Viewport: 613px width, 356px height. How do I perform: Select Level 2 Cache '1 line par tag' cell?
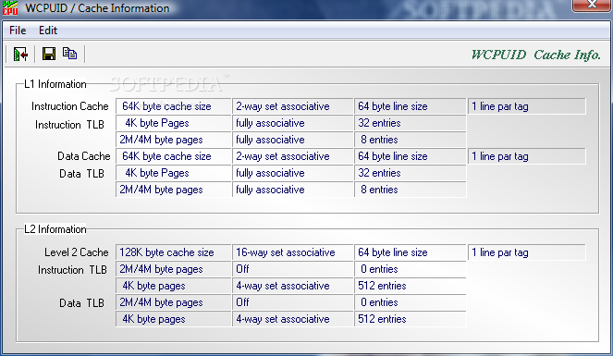click(x=527, y=252)
